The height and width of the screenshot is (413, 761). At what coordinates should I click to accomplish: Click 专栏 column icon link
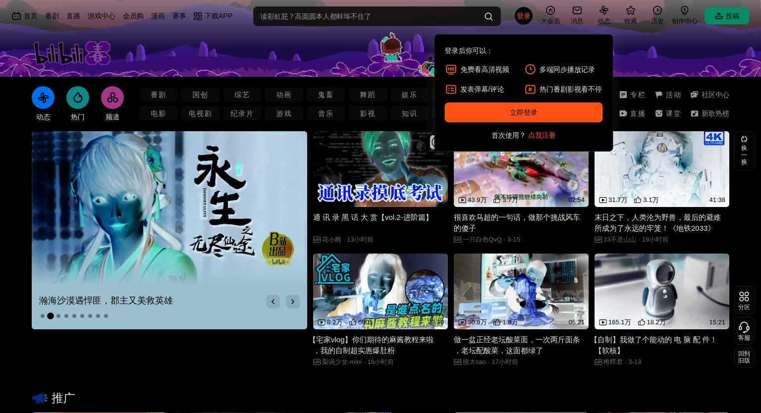(x=632, y=95)
